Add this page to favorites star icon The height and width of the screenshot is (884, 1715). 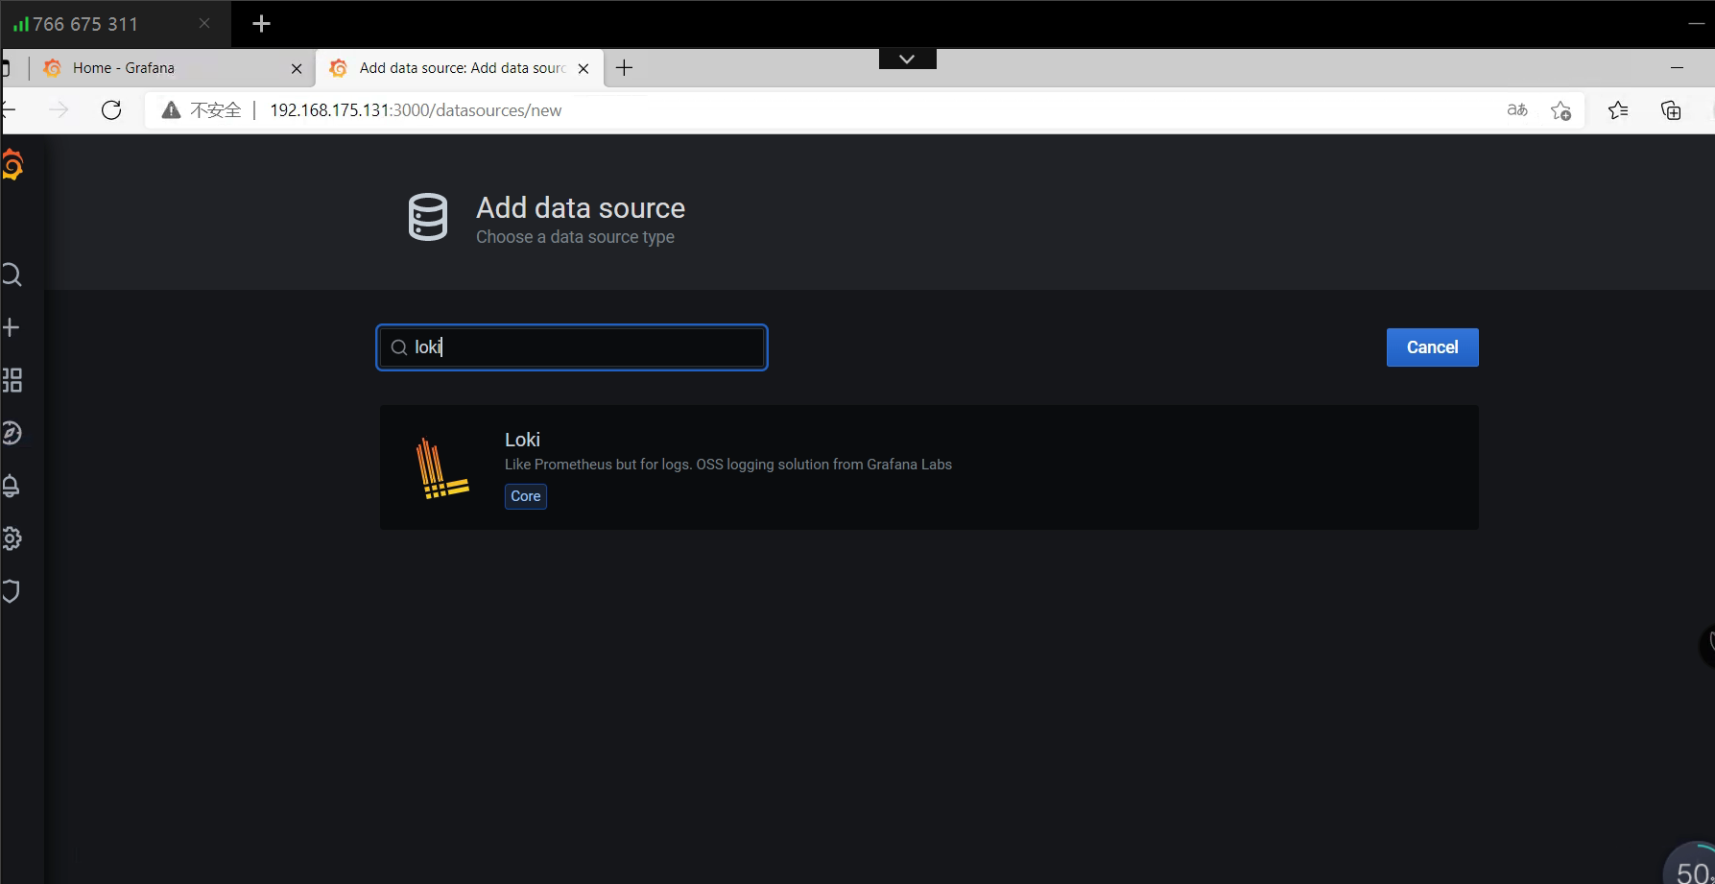pyautogui.click(x=1561, y=110)
